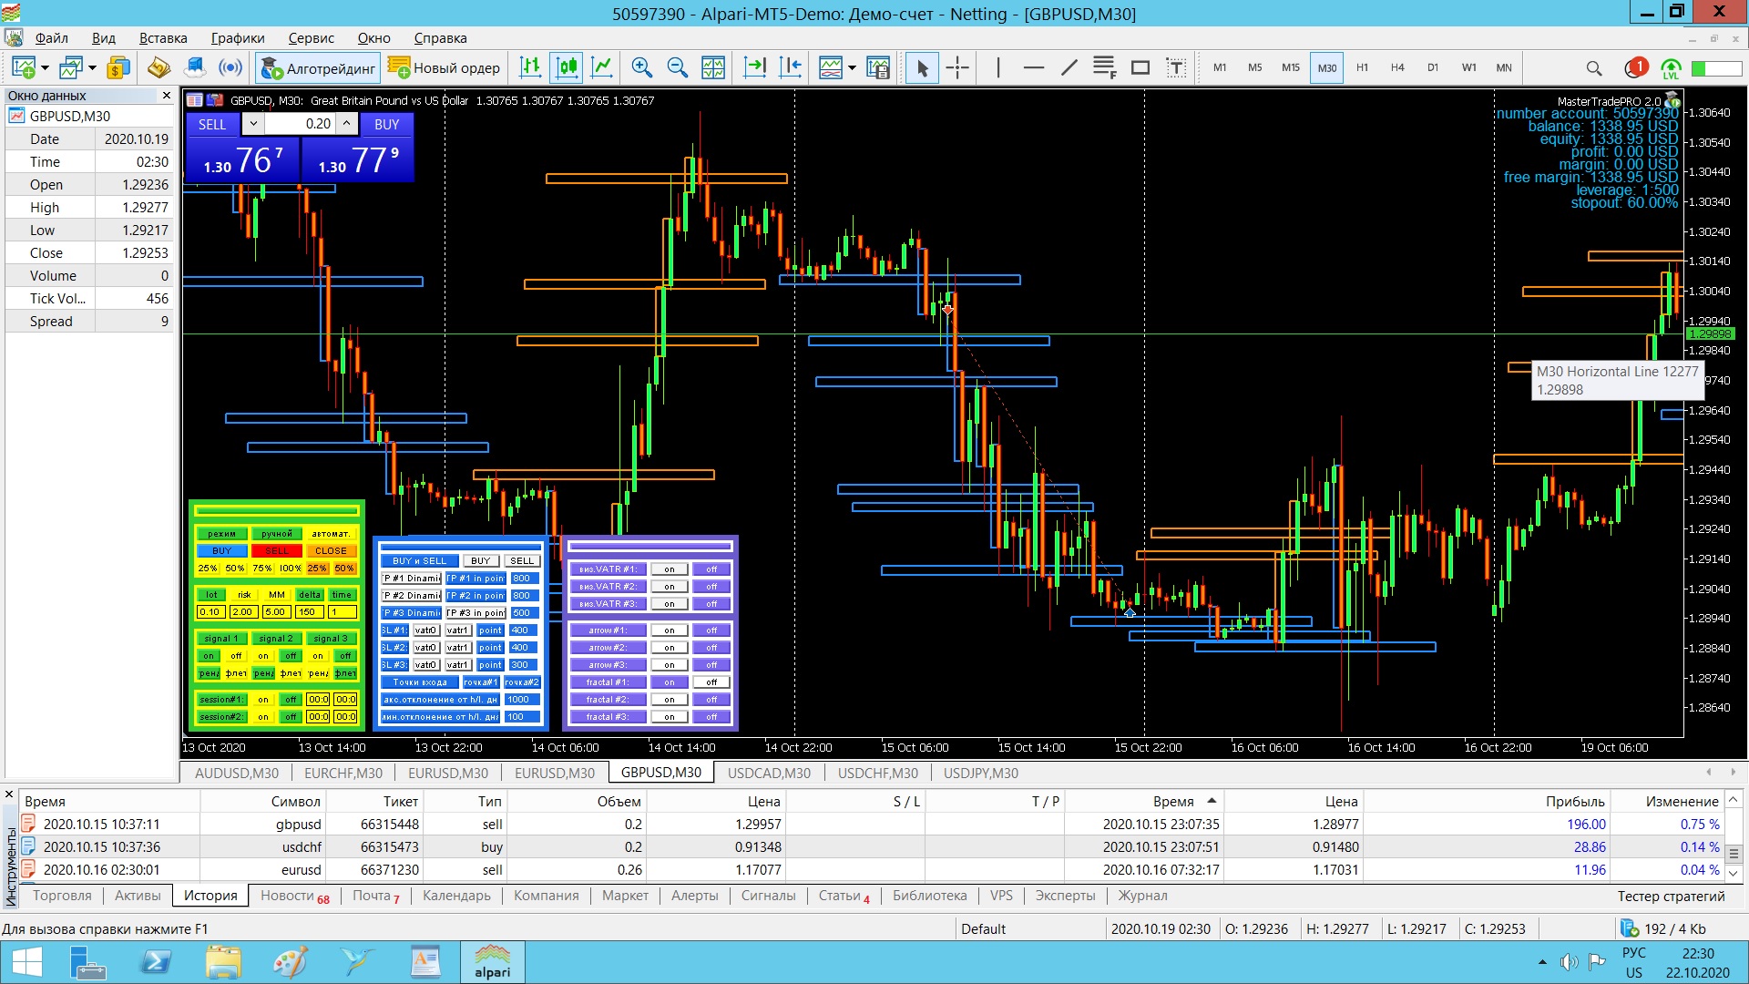The width and height of the screenshot is (1749, 984).
Task: Expand lot volume dropdown beside SELL
Action: point(253,124)
